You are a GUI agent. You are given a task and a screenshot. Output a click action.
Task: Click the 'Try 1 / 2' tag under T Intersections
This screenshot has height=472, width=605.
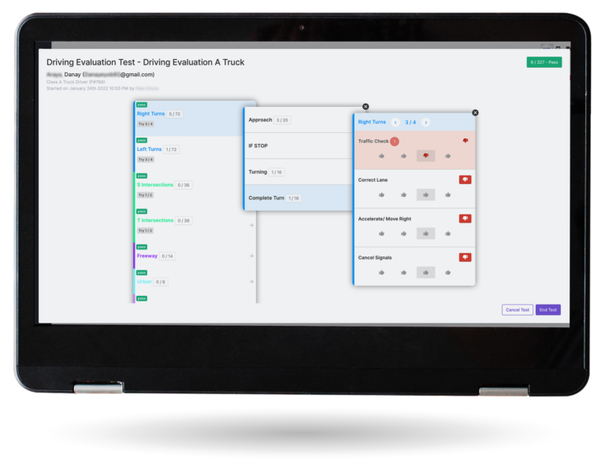coord(145,230)
